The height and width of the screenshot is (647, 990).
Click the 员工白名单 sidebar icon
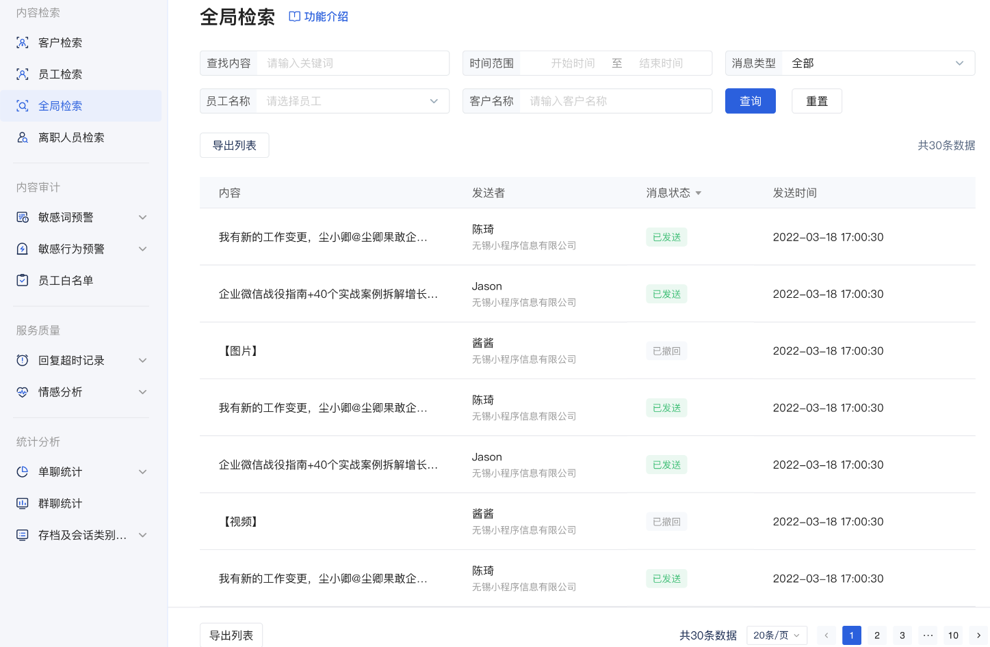point(23,280)
